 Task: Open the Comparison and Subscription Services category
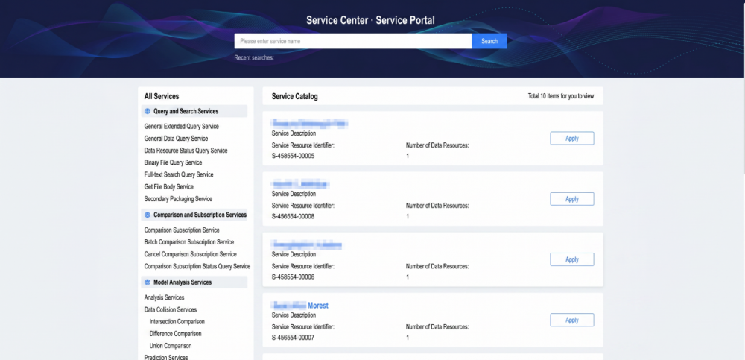pos(194,215)
